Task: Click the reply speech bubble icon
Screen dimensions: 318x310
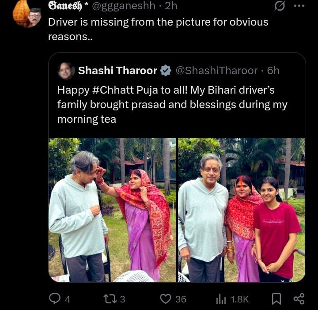Action: click(x=54, y=299)
